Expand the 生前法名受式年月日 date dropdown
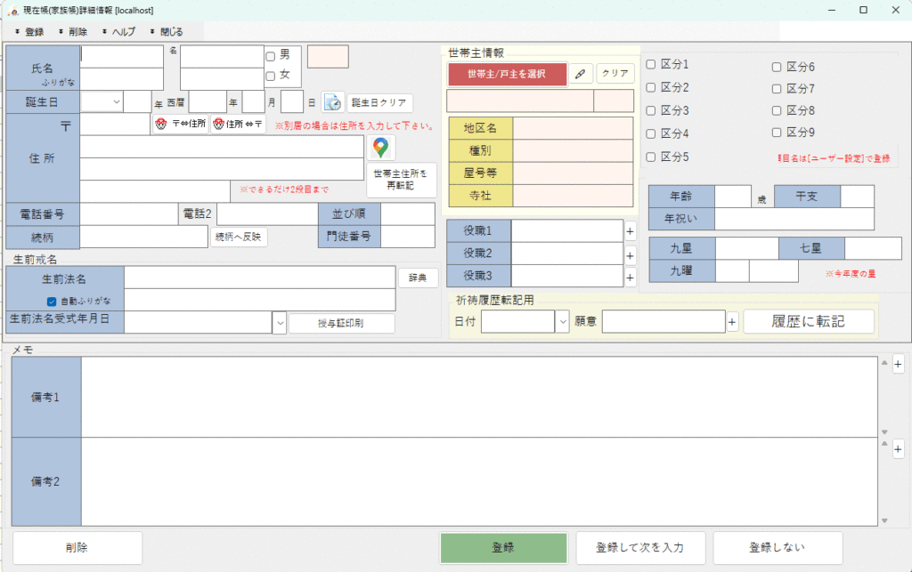 pos(280,322)
